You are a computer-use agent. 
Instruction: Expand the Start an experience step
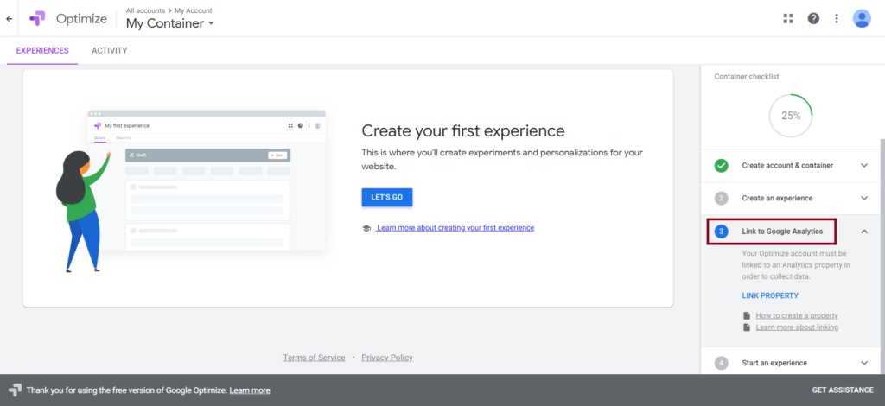point(863,363)
